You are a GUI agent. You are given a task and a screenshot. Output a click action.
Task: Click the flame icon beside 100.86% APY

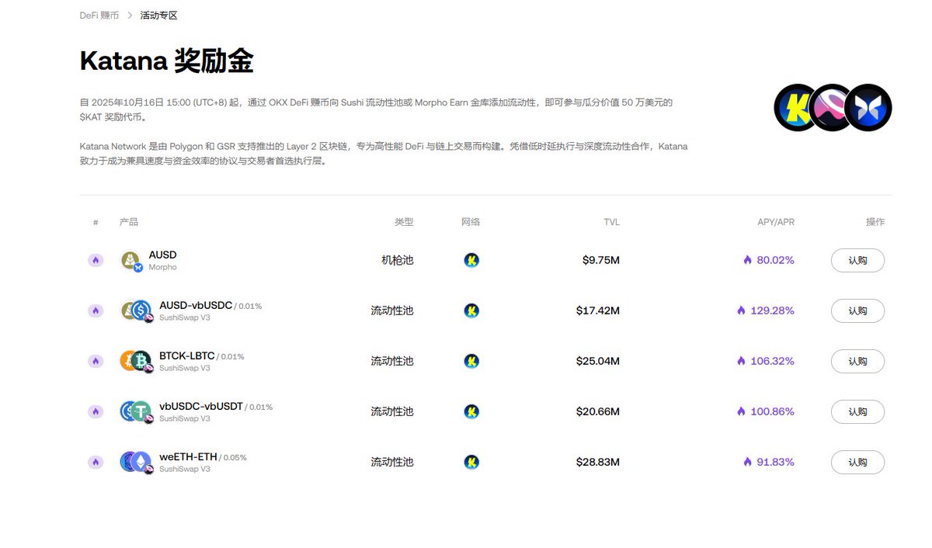pos(741,411)
